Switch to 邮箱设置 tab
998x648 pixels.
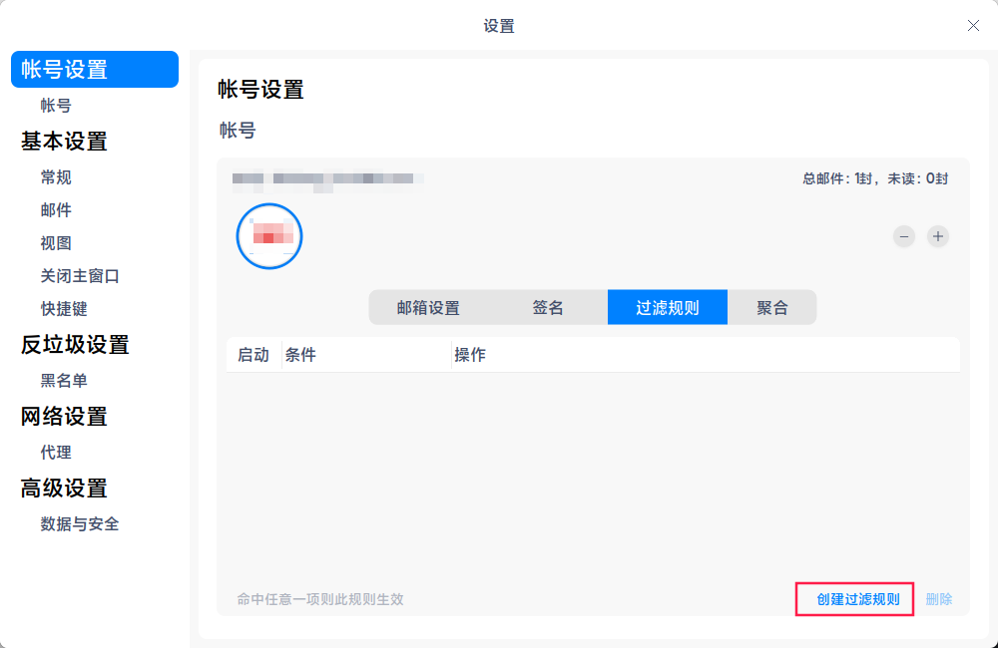427,307
